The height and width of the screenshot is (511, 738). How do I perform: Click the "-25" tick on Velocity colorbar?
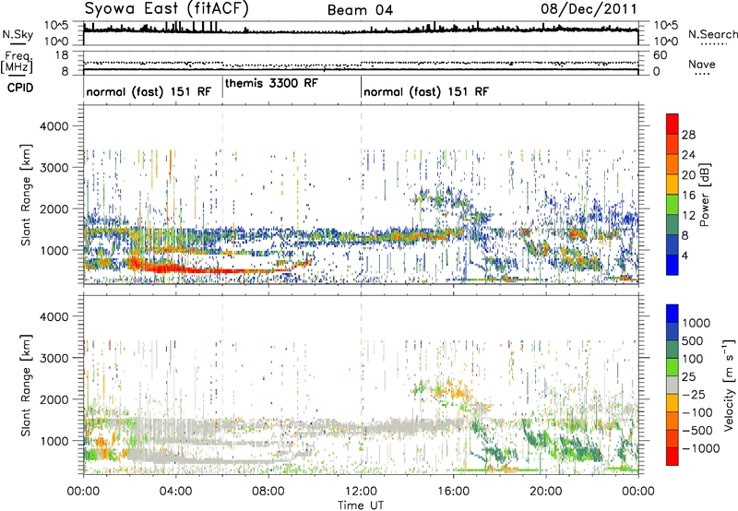coord(694,394)
